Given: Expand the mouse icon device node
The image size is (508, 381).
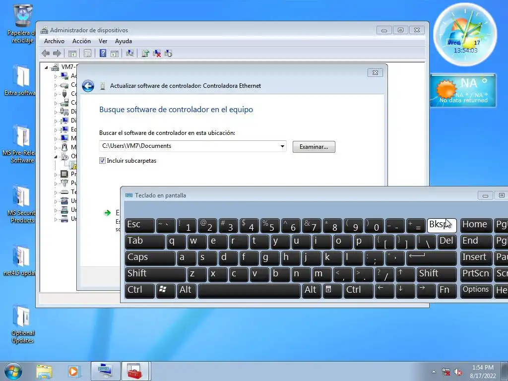Looking at the screenshot, I should coord(56,148).
